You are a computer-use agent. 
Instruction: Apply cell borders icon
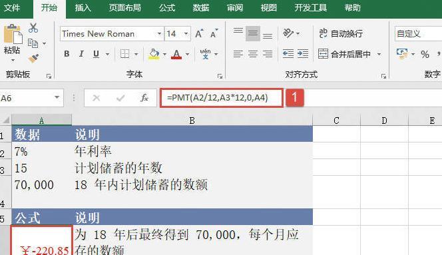124,53
